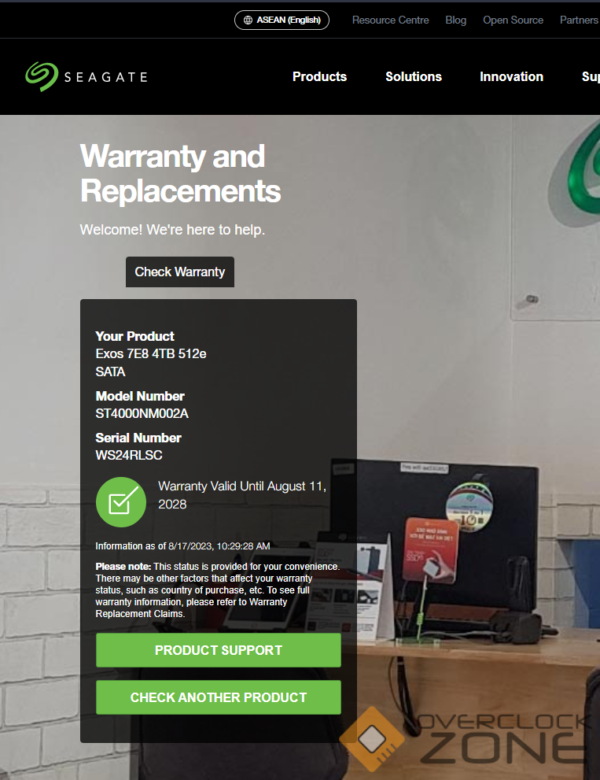600x780 pixels.
Task: Click the green warranty valid checkmark icon
Action: [121, 502]
